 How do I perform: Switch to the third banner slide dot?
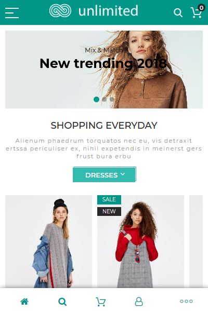[112, 99]
